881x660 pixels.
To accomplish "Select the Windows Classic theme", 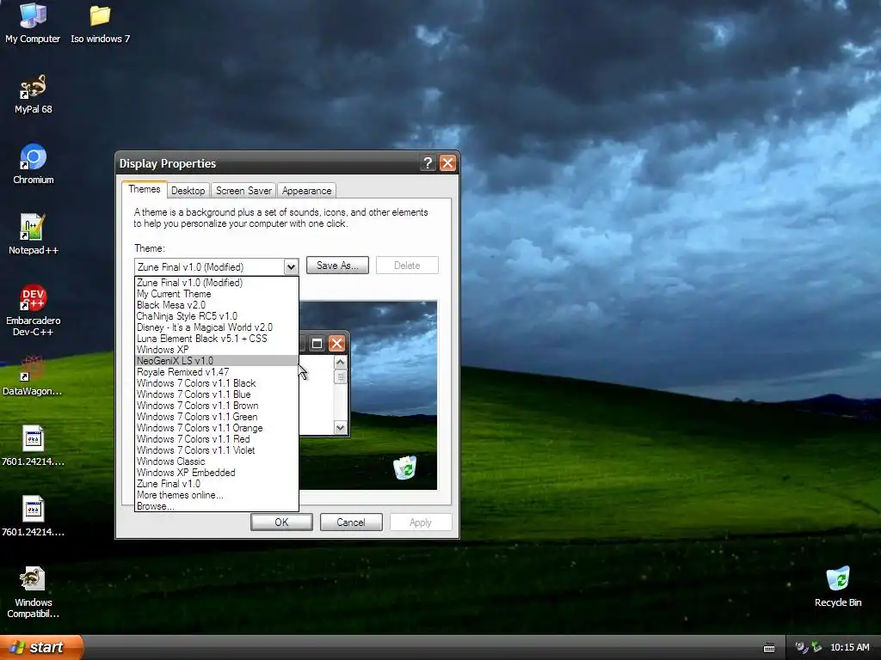I will pos(217,461).
